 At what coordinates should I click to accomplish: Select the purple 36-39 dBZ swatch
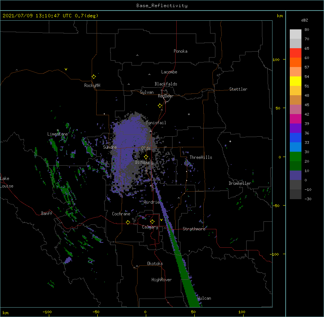click(295, 128)
